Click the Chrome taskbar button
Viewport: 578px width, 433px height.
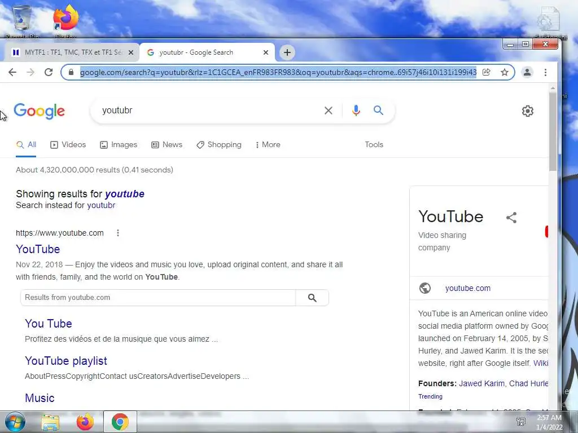click(x=120, y=422)
